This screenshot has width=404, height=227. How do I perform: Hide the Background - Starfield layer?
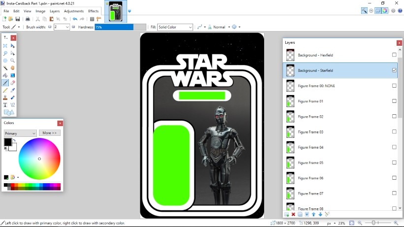394,70
